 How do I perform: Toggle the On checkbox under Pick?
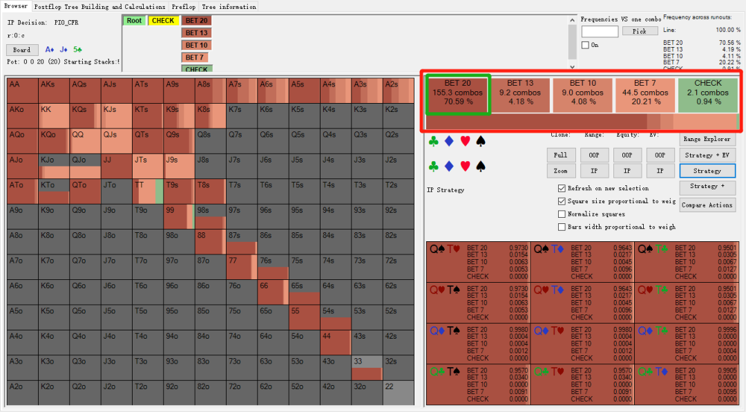click(585, 45)
